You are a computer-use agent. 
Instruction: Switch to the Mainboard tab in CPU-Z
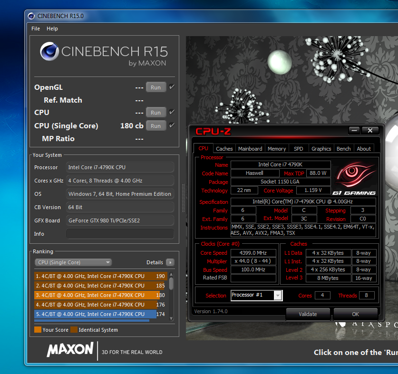[250, 149]
